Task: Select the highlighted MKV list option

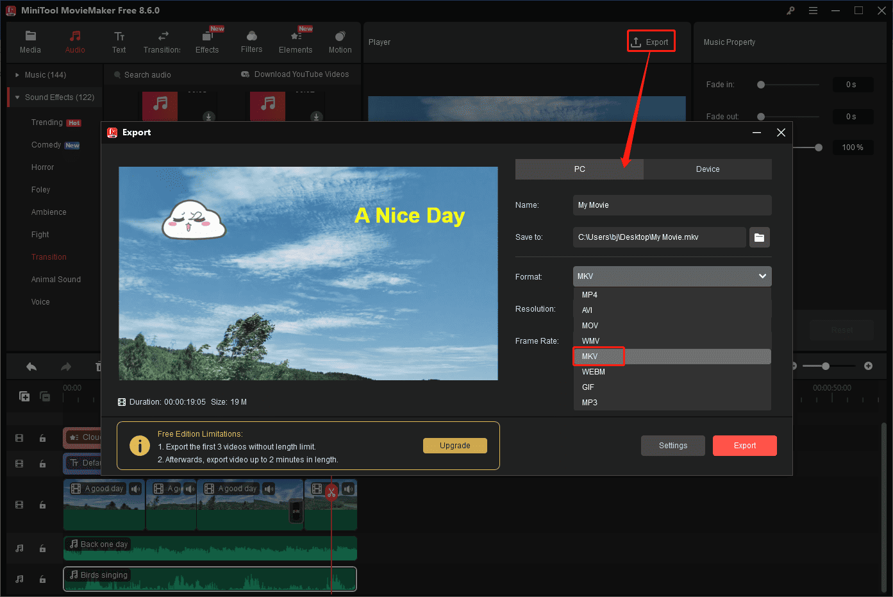Action: tap(672, 357)
